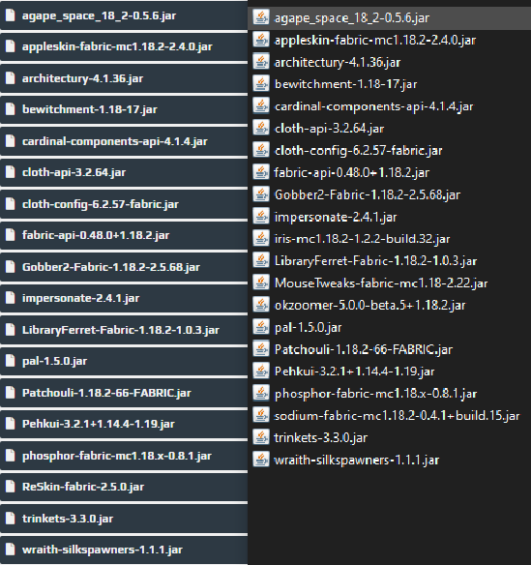531x565 pixels.
Task: Select impersonate-2.4.1.jar row in left panel
Action: [x=124, y=298]
